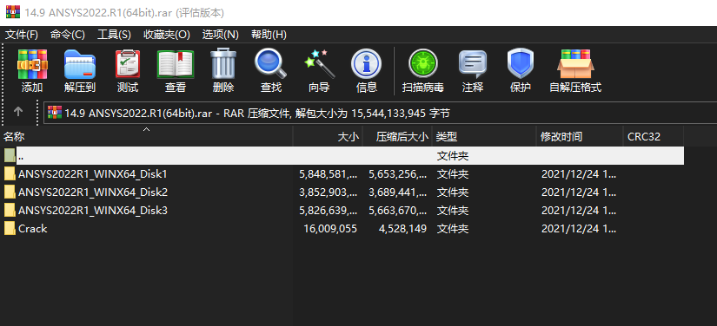The height and width of the screenshot is (326, 717).
Task: Start 扫描病毒 (Virus scan) tool
Action: coord(423,64)
